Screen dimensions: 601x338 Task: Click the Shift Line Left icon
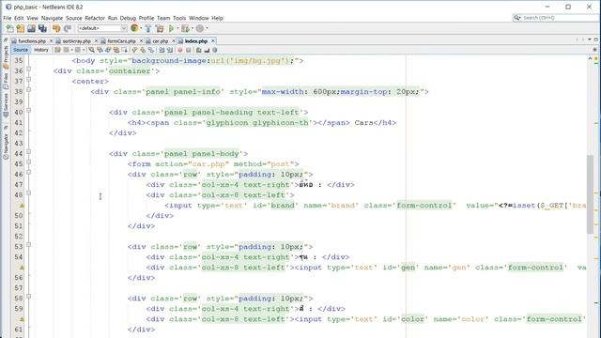(162, 50)
